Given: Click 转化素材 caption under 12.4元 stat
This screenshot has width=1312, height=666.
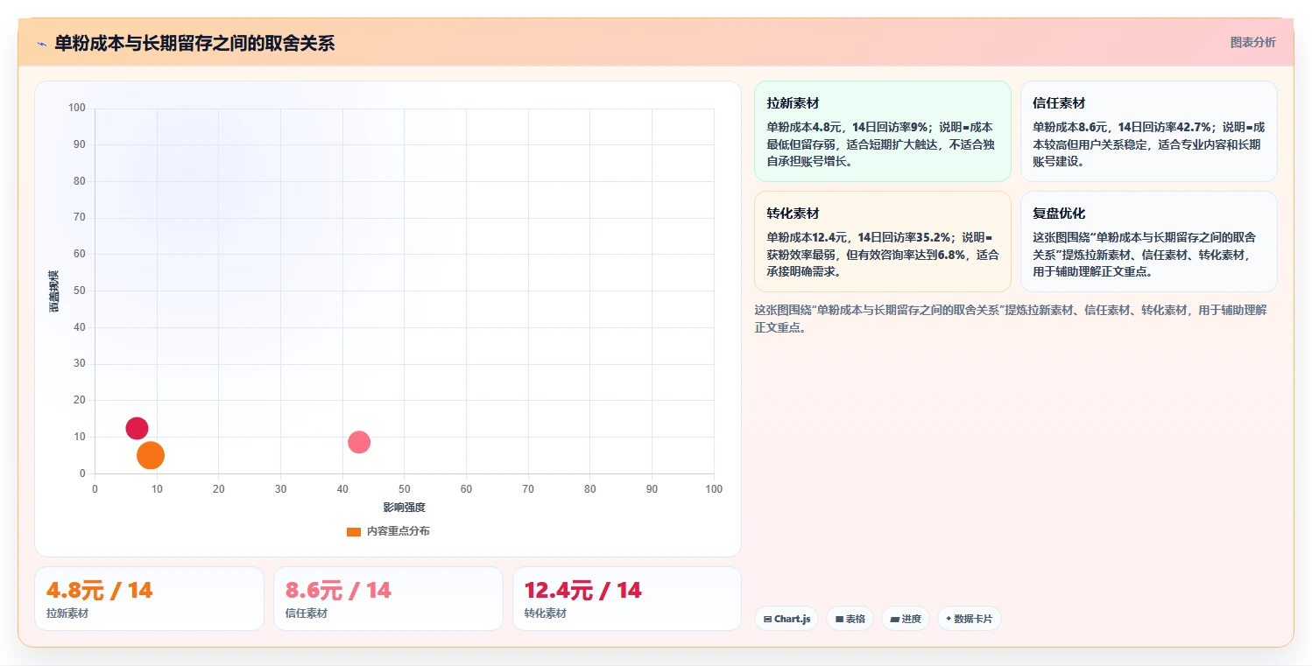Looking at the screenshot, I should [545, 613].
